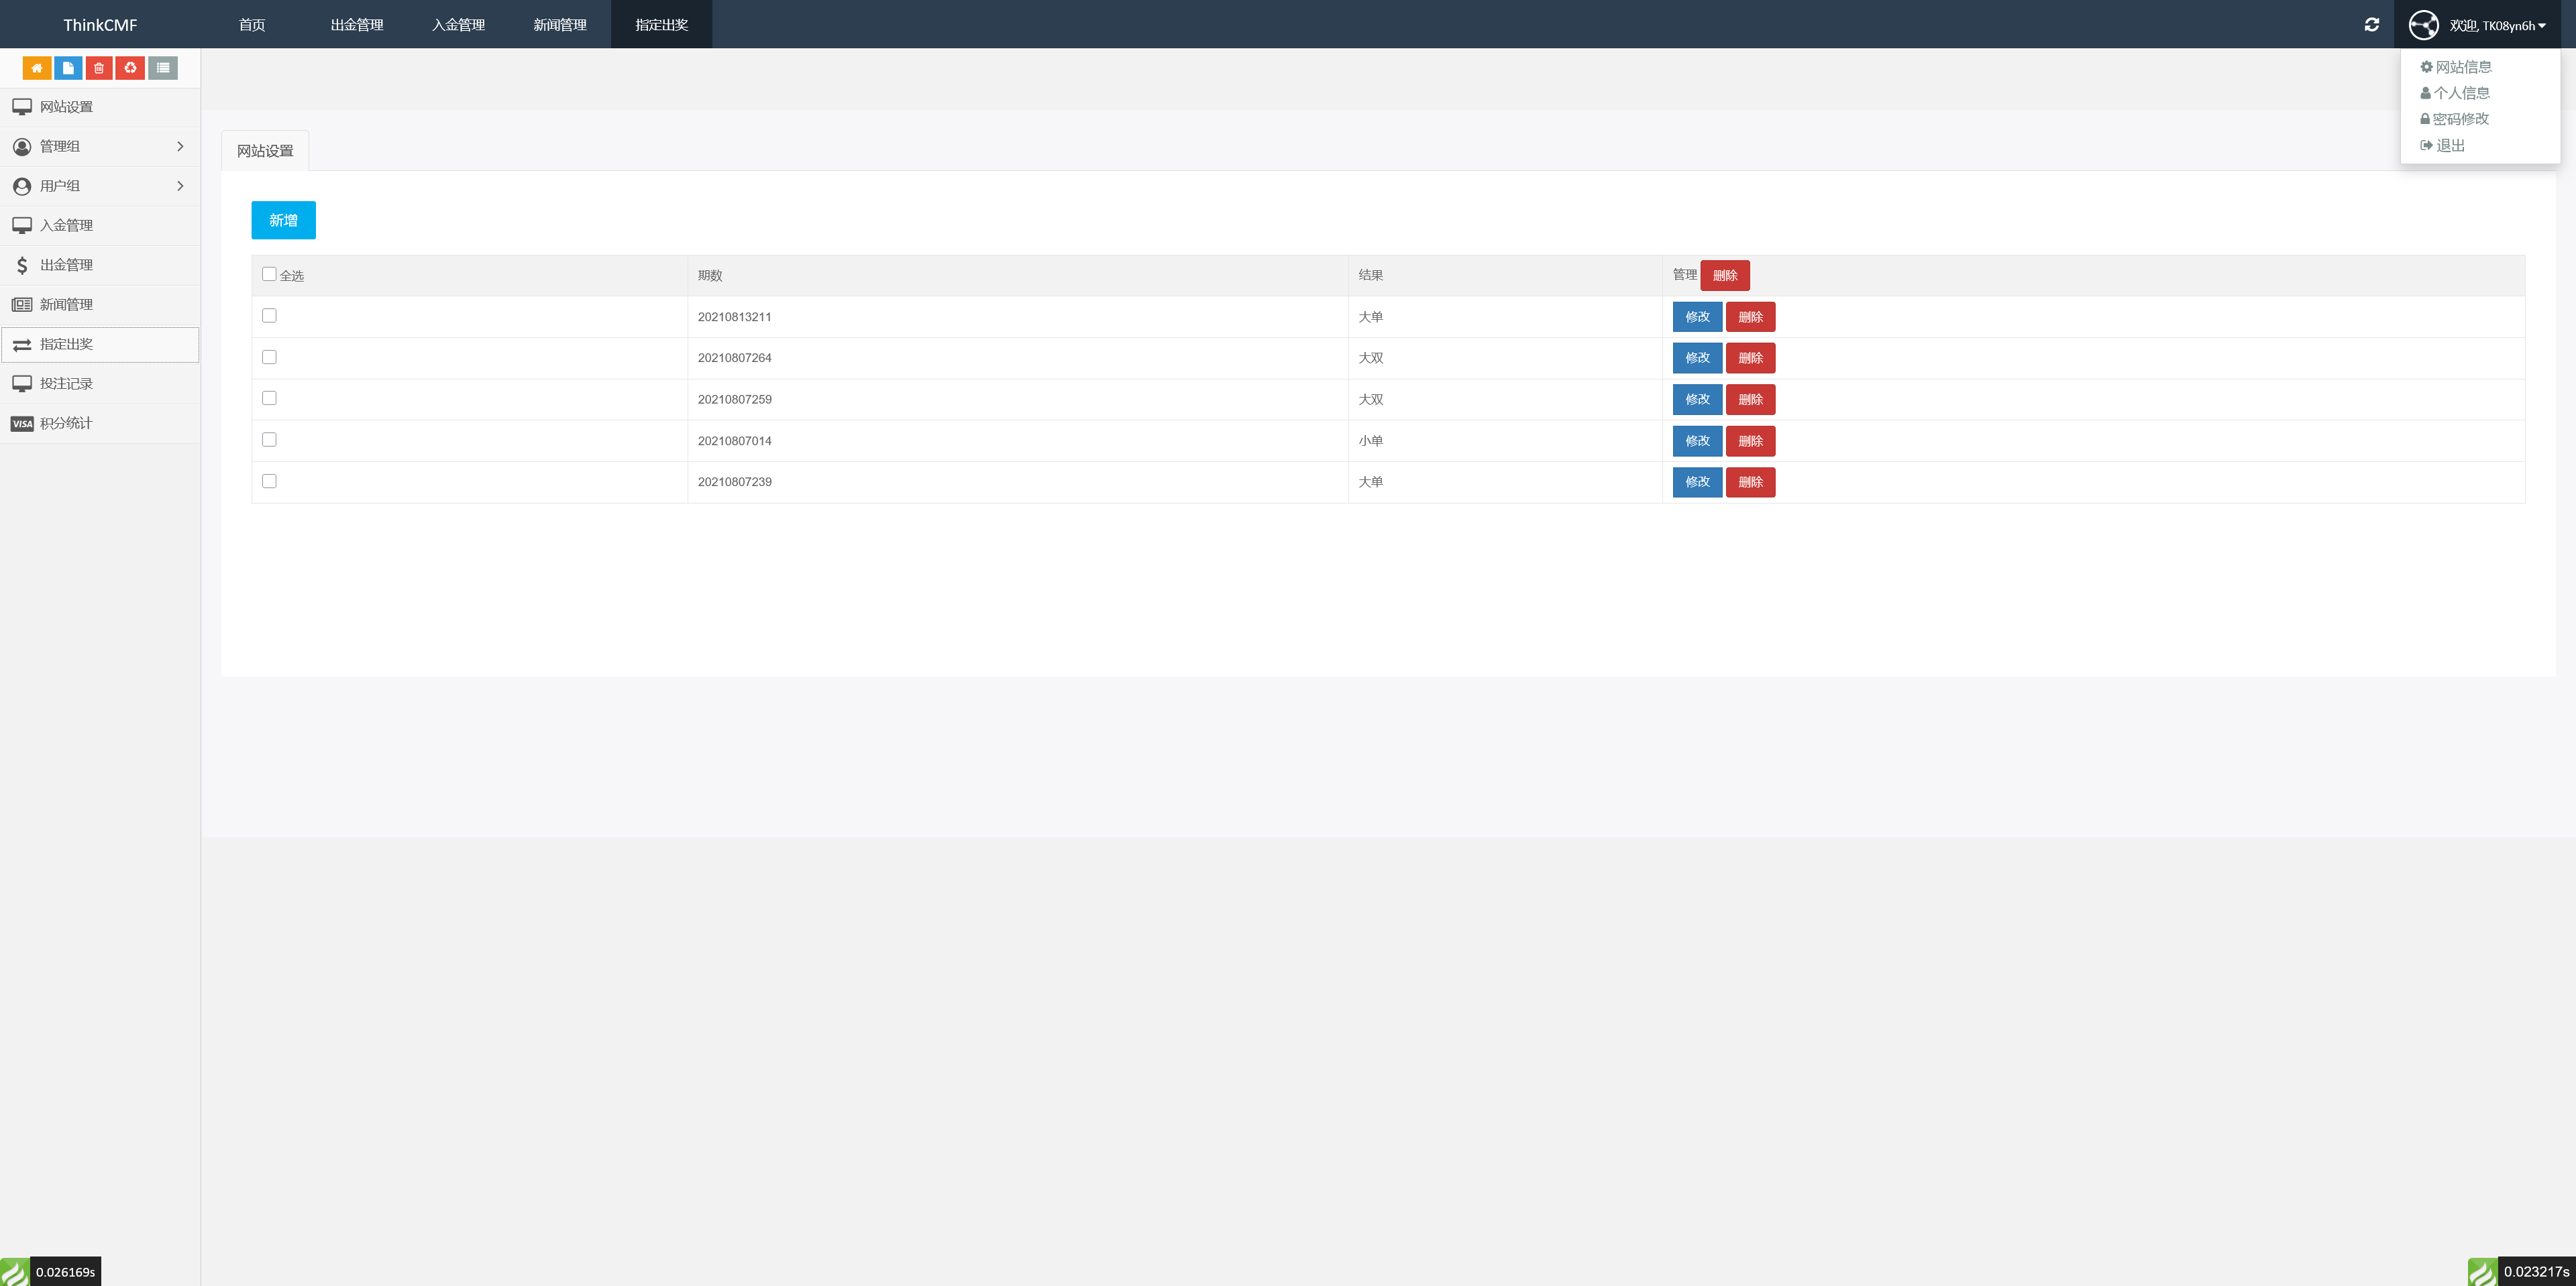
Task: Click the VISA card icon beside 积分统计
Action: point(22,424)
